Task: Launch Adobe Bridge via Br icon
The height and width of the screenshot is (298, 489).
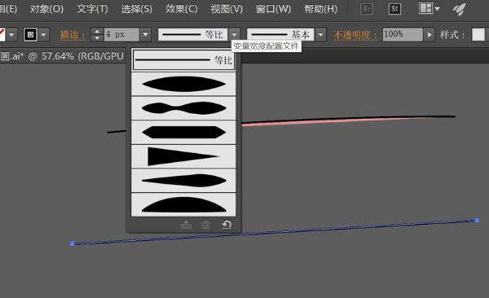Action: tap(367, 9)
